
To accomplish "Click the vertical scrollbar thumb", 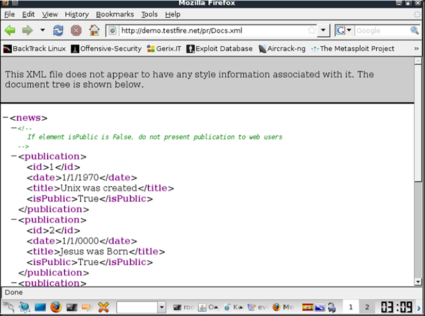I will click(418, 123).
